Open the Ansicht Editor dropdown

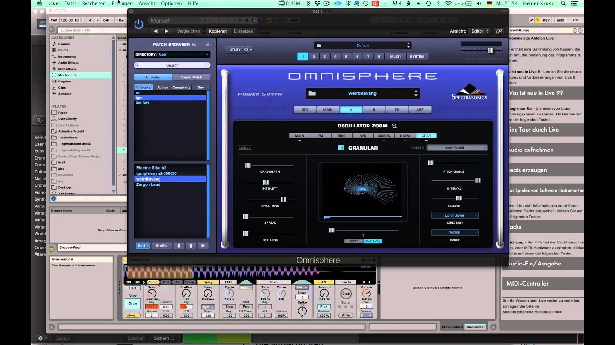point(480,31)
